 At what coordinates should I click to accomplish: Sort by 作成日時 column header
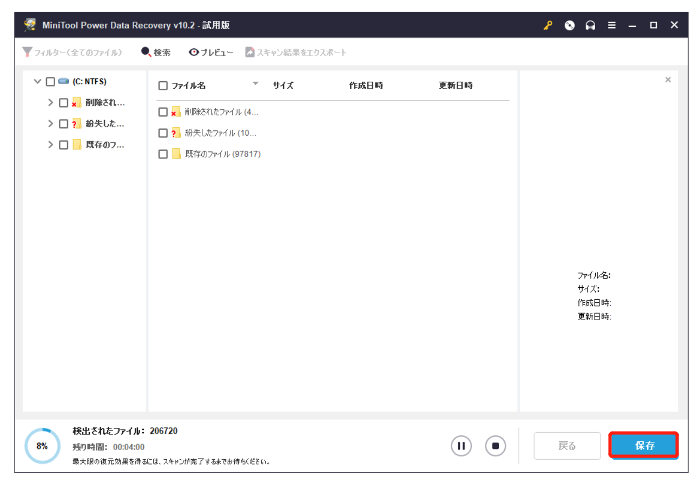tap(366, 85)
